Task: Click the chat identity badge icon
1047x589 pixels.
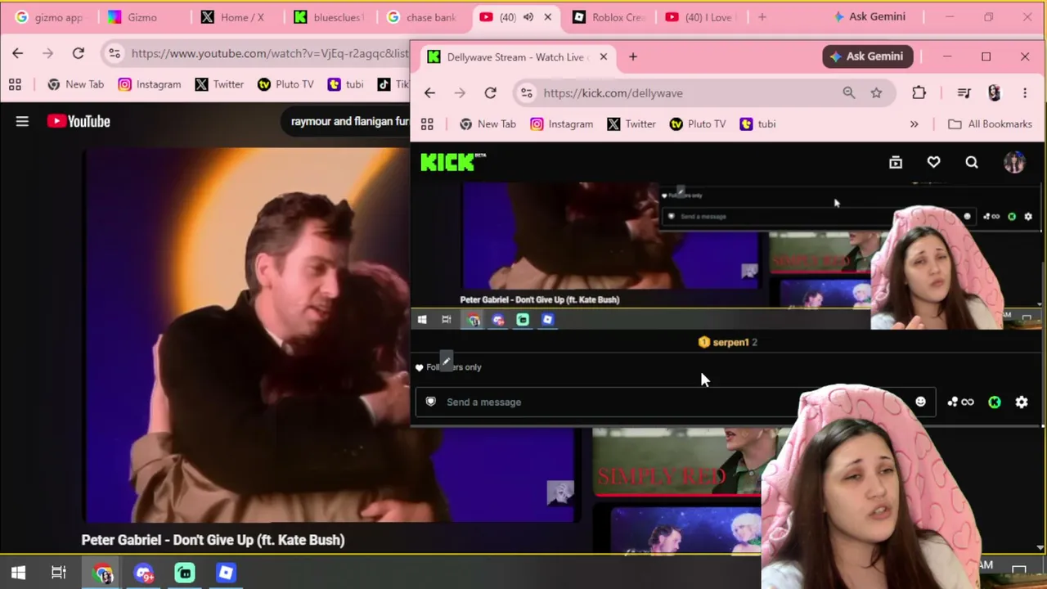Action: coord(431,402)
